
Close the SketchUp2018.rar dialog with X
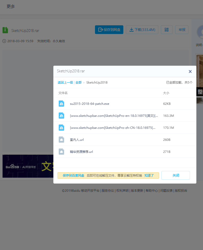(190, 71)
